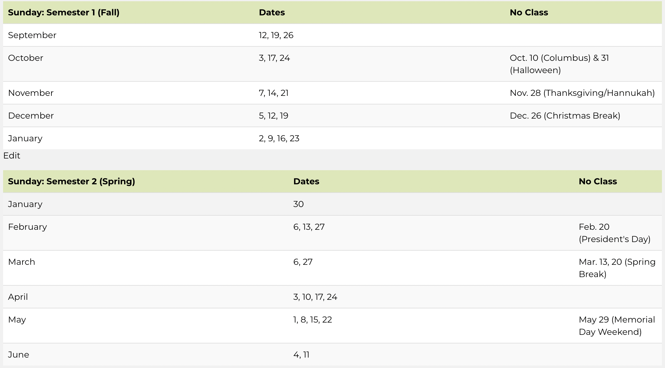665x368 pixels.
Task: Select the Sunday: Semester 2 (Spring) header
Action: [x=71, y=182]
